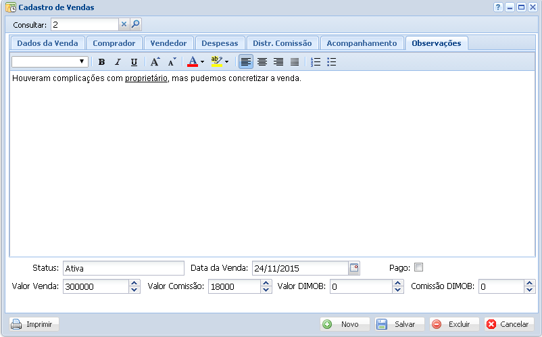Insert a bulleted list
This screenshot has width=542, height=337.
click(x=331, y=61)
